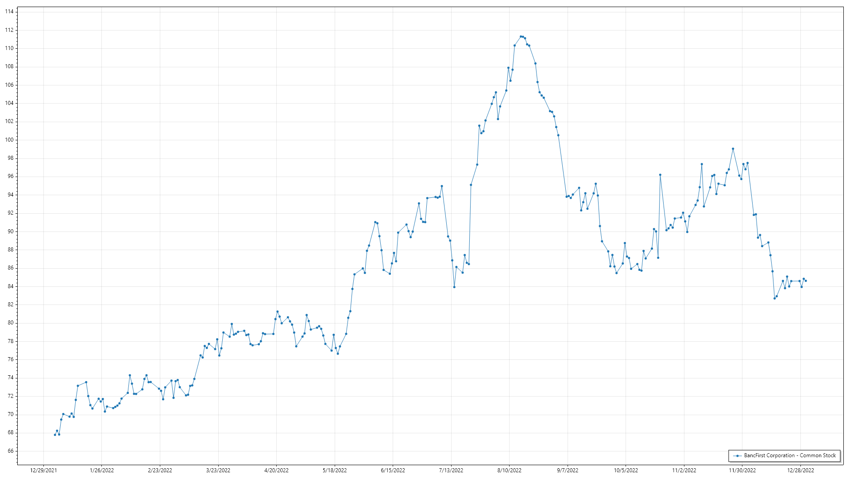Click the BancFirst Corporation legend label
The height and width of the screenshot is (478, 850).
pyautogui.click(x=790, y=455)
